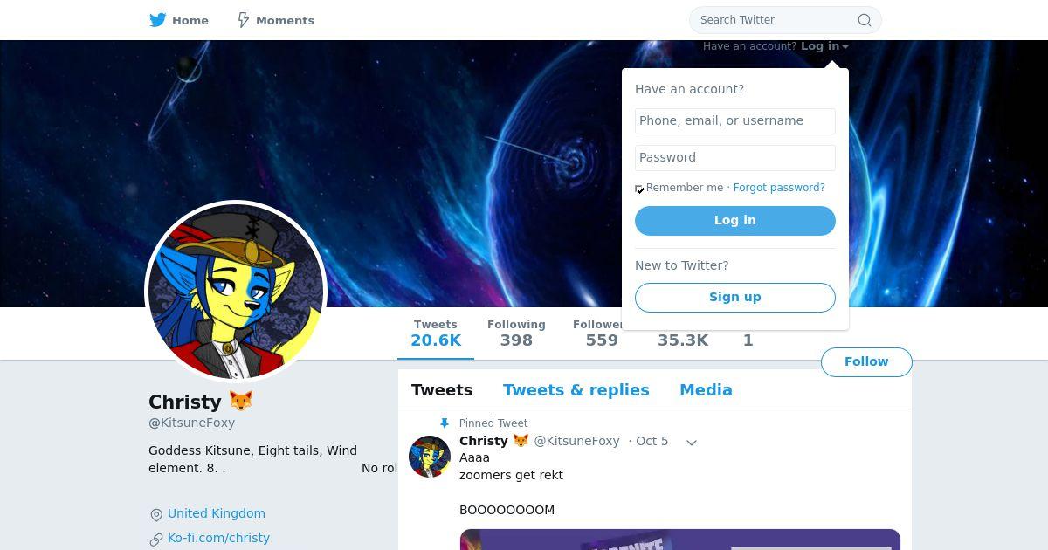Toggle the Remember me checkbox

(x=639, y=189)
